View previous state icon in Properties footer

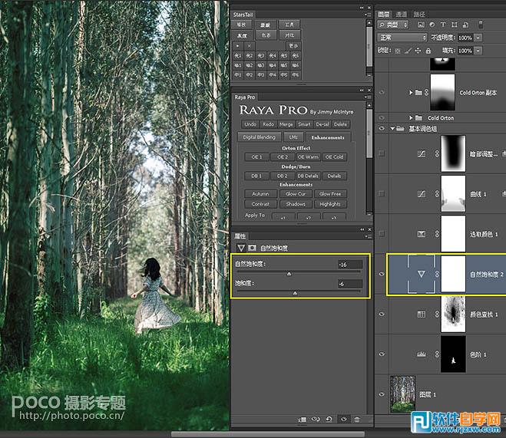316,420
